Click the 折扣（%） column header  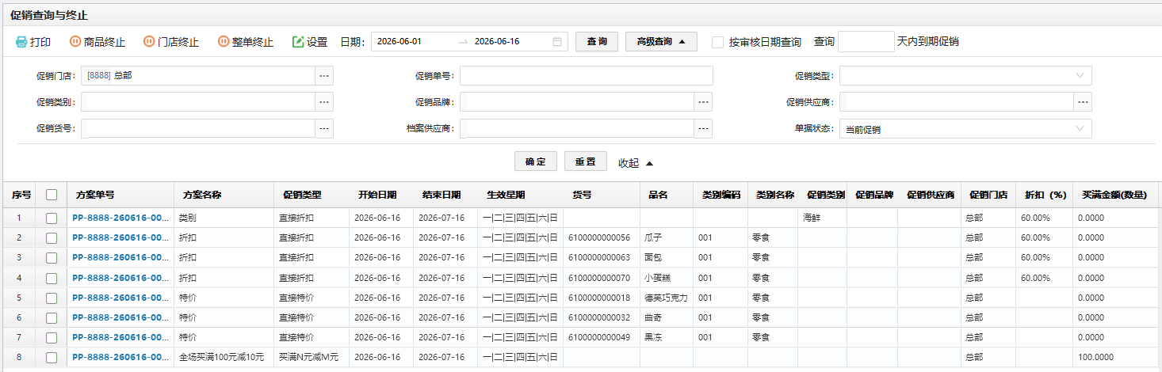click(x=1045, y=195)
